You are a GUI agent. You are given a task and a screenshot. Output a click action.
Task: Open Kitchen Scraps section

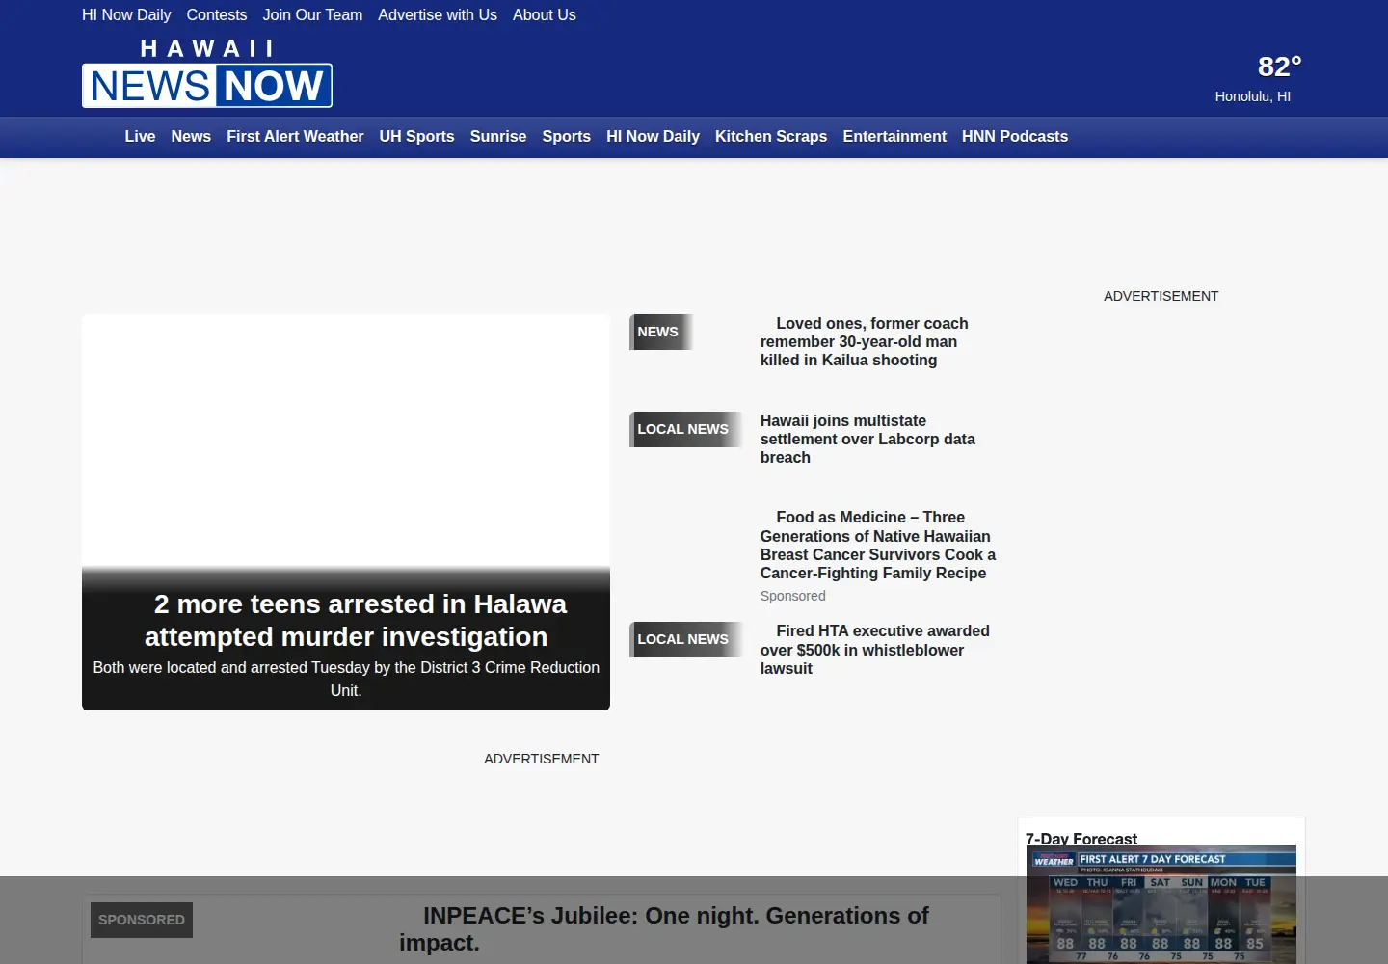point(771,136)
